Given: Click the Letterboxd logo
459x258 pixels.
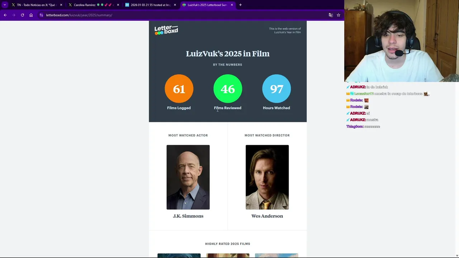Looking at the screenshot, I should point(166,30).
